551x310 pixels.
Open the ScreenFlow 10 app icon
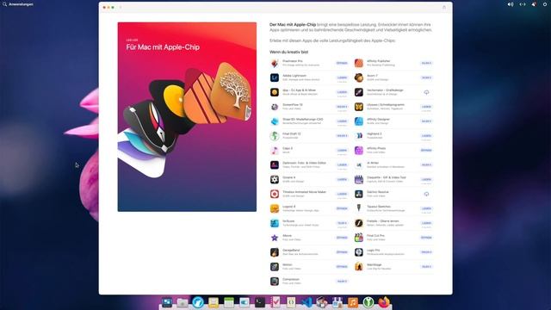(x=275, y=107)
